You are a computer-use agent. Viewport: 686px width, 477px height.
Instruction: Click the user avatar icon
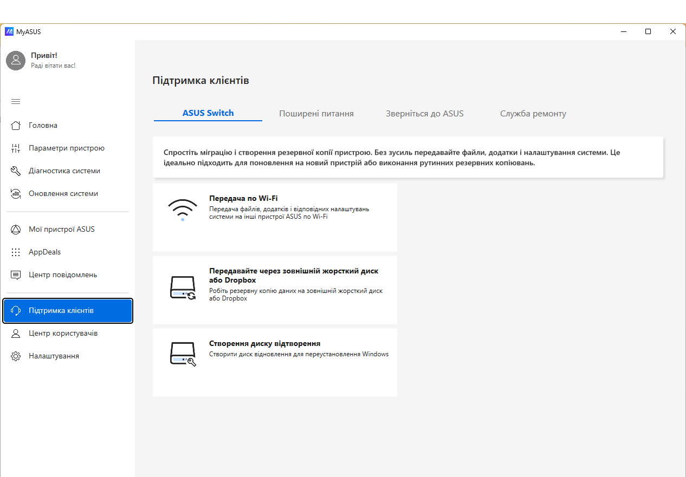tap(16, 61)
